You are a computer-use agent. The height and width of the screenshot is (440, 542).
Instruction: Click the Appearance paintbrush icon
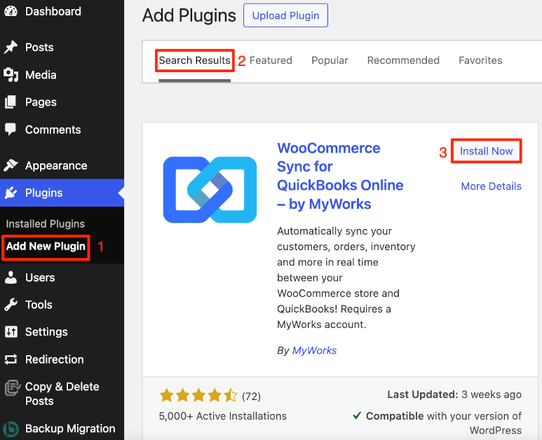tap(11, 166)
